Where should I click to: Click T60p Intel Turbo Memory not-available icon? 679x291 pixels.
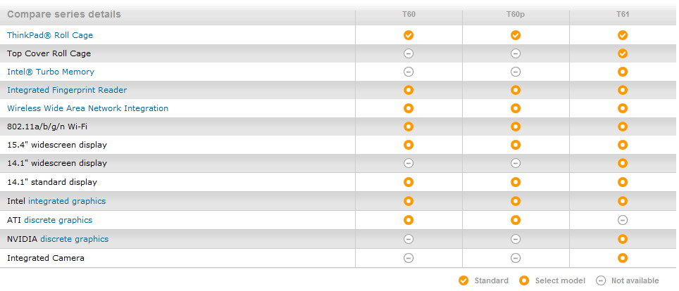pyautogui.click(x=516, y=72)
